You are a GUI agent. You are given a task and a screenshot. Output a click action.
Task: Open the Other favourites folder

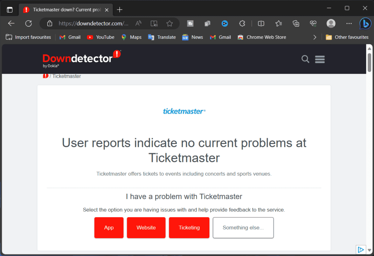[347, 37]
